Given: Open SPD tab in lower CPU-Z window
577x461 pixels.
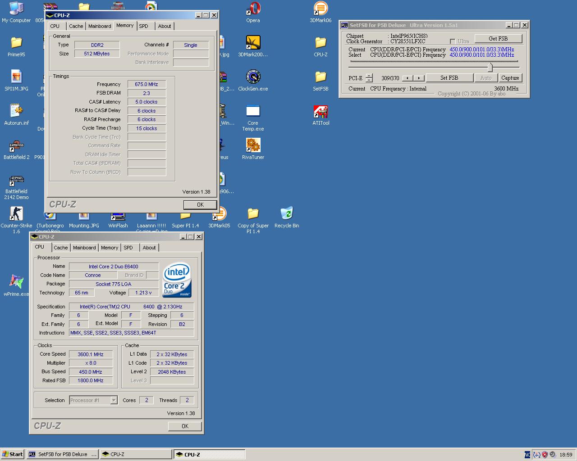Looking at the screenshot, I should (128, 248).
